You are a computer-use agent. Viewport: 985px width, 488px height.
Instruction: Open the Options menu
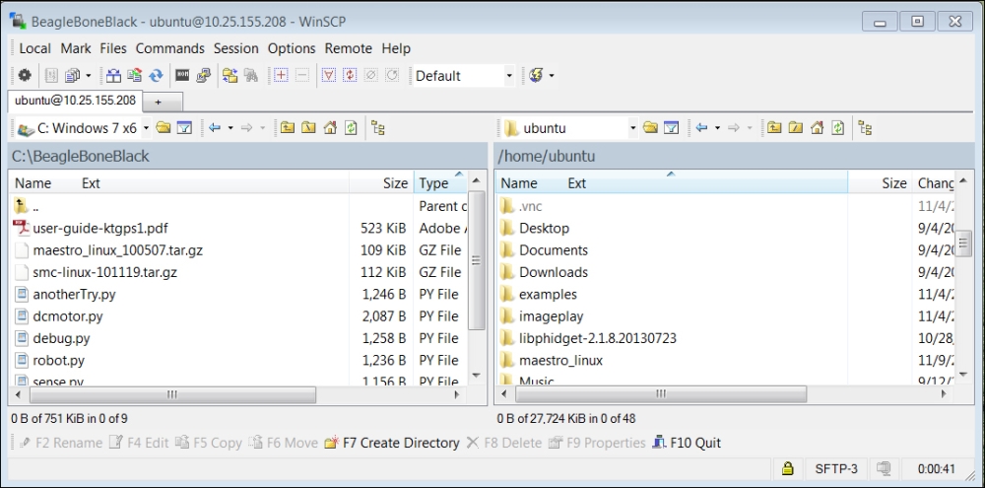pyautogui.click(x=292, y=48)
